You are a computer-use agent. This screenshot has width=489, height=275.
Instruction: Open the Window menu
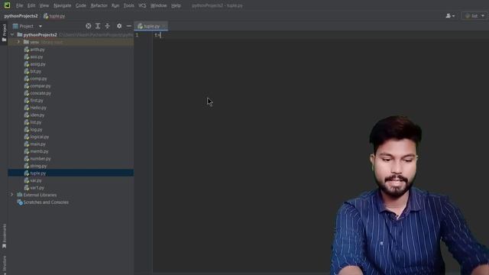[158, 5]
